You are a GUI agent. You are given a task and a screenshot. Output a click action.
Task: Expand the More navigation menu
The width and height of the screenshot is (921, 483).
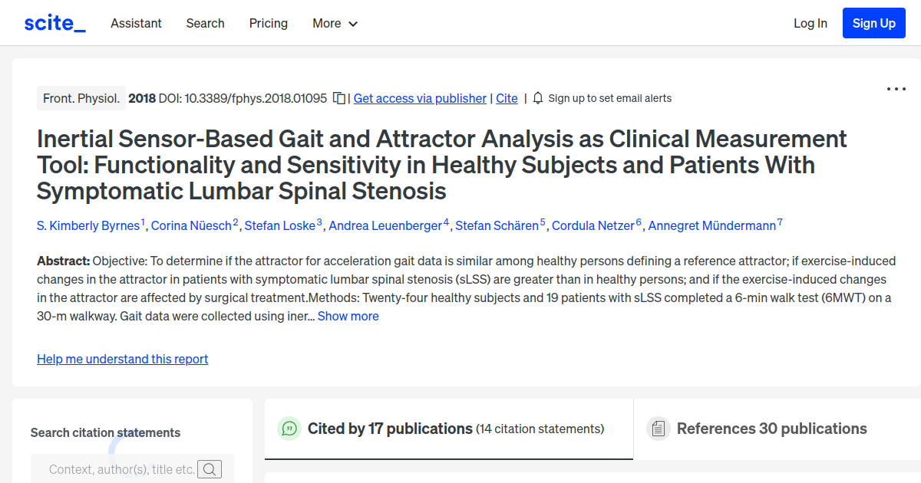335,23
